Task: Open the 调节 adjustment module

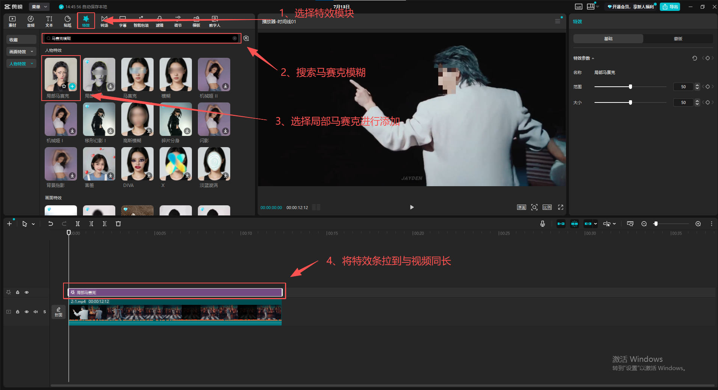Action: (x=178, y=21)
